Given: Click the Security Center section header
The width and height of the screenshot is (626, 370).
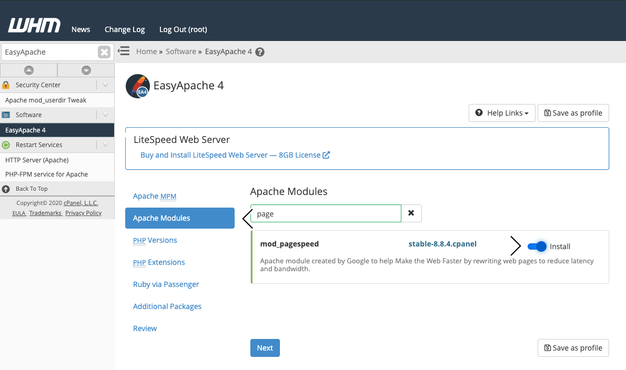Looking at the screenshot, I should (57, 85).
